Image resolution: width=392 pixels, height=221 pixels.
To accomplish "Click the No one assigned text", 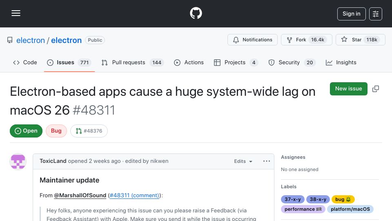I will click(x=299, y=169).
